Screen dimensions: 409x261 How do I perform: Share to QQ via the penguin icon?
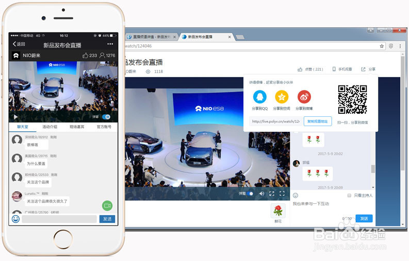[260, 97]
